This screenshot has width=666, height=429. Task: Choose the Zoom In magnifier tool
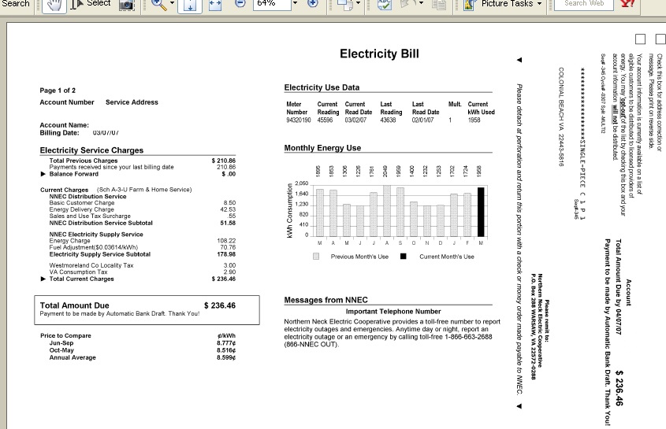(158, 5)
